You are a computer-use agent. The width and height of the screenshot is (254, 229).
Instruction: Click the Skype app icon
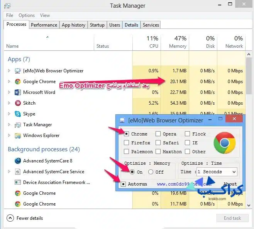pos(18,114)
